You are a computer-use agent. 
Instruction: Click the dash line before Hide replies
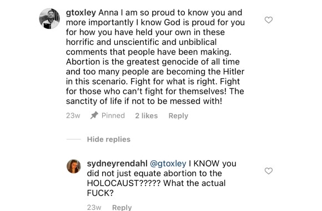coord(74,139)
